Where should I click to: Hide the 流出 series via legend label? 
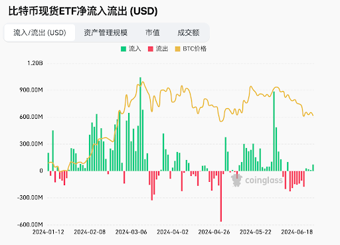tap(162, 48)
